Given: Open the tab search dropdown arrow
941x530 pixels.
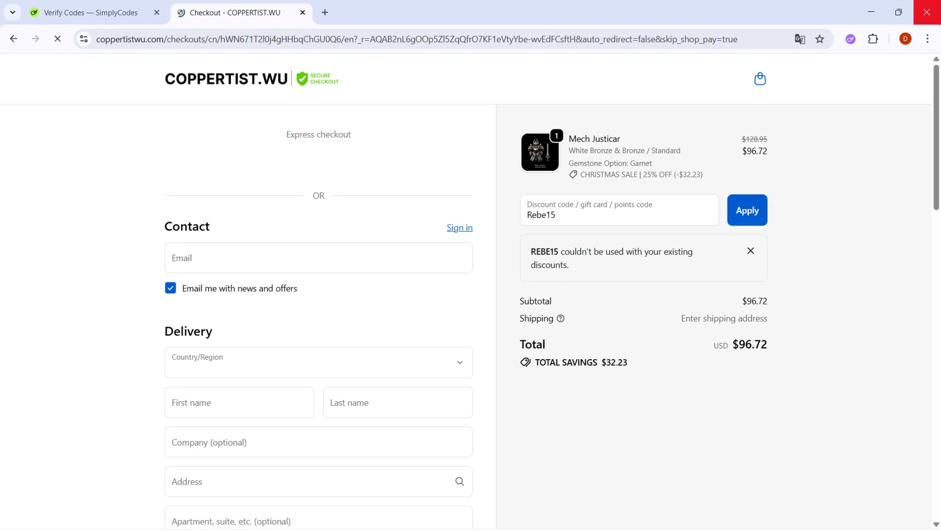Looking at the screenshot, I should click(x=13, y=13).
